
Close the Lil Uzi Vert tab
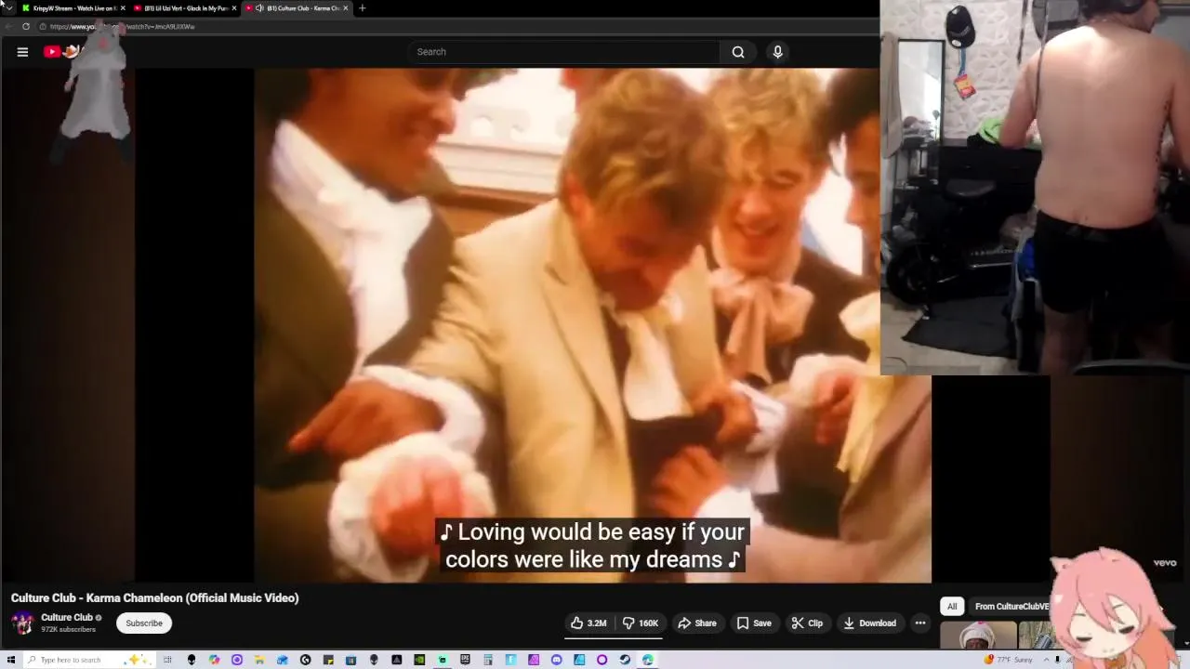coord(234,8)
